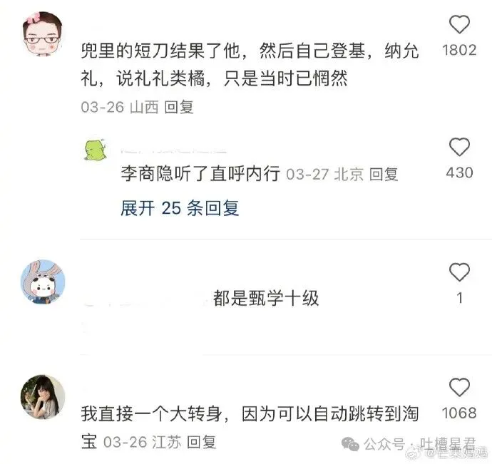The width and height of the screenshot is (492, 464).
Task: Select comment text 兜里的短刀结果了他
Action: point(160,51)
